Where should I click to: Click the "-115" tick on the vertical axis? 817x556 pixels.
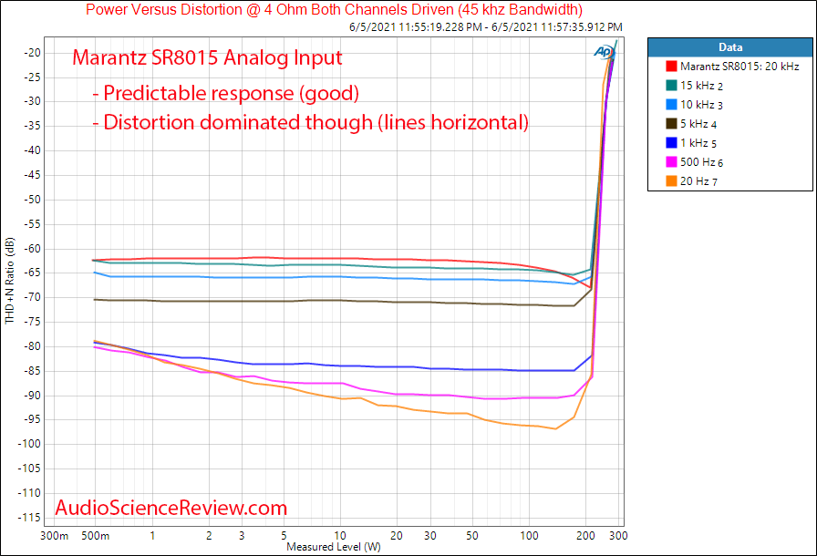click(x=30, y=518)
